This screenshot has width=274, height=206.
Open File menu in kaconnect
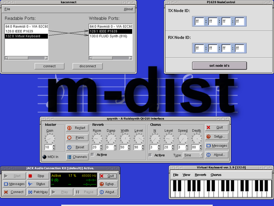coord(7,9)
